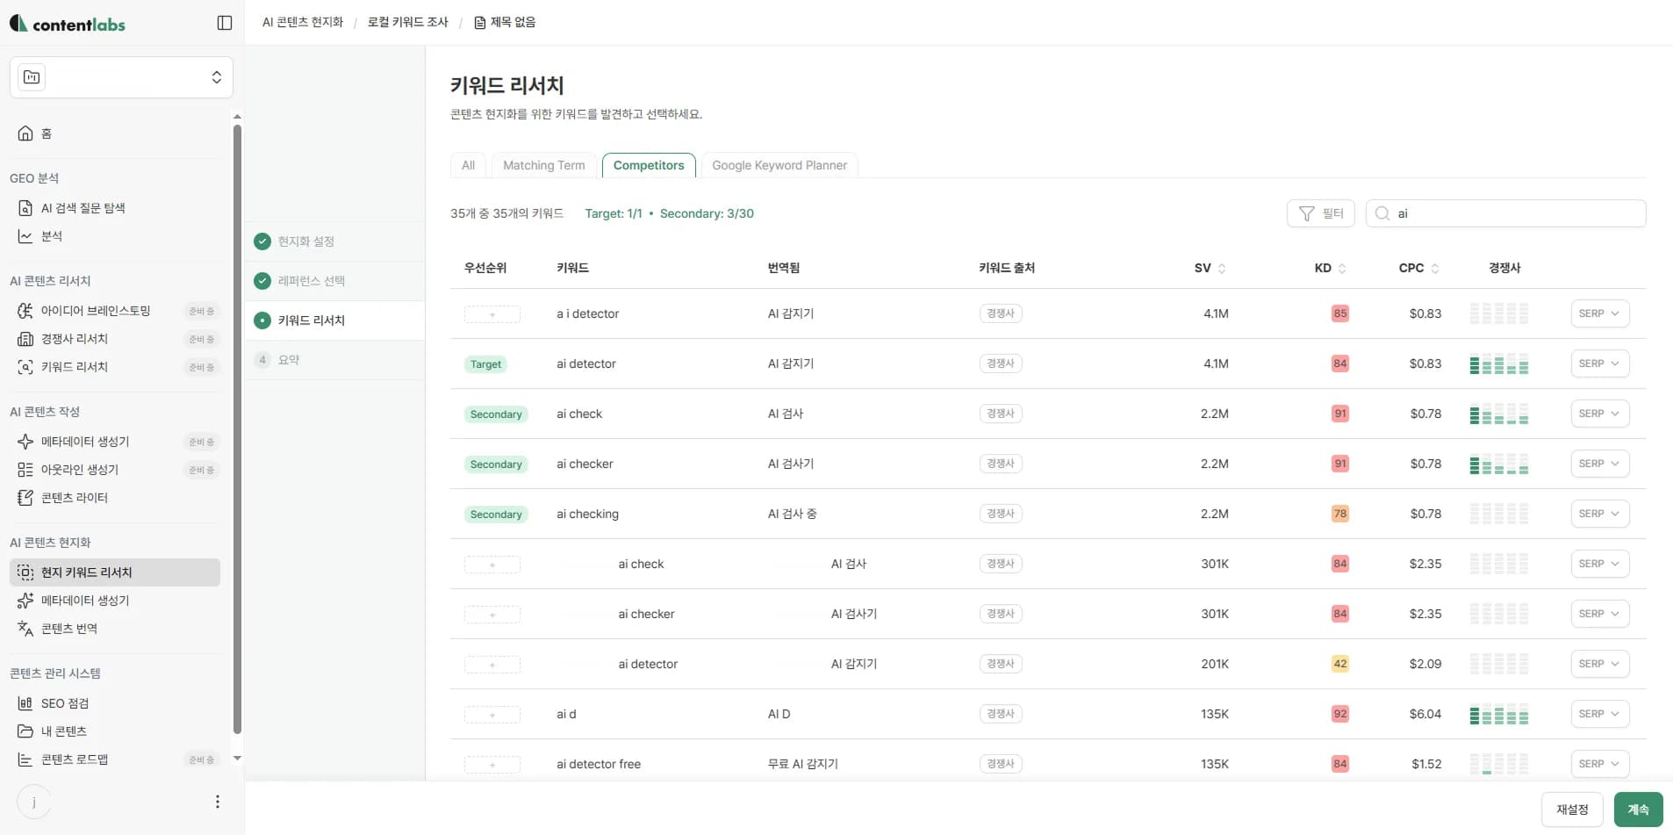Open AI 검색 질문 탐색 sidebar icon
The image size is (1673, 835).
pos(25,208)
